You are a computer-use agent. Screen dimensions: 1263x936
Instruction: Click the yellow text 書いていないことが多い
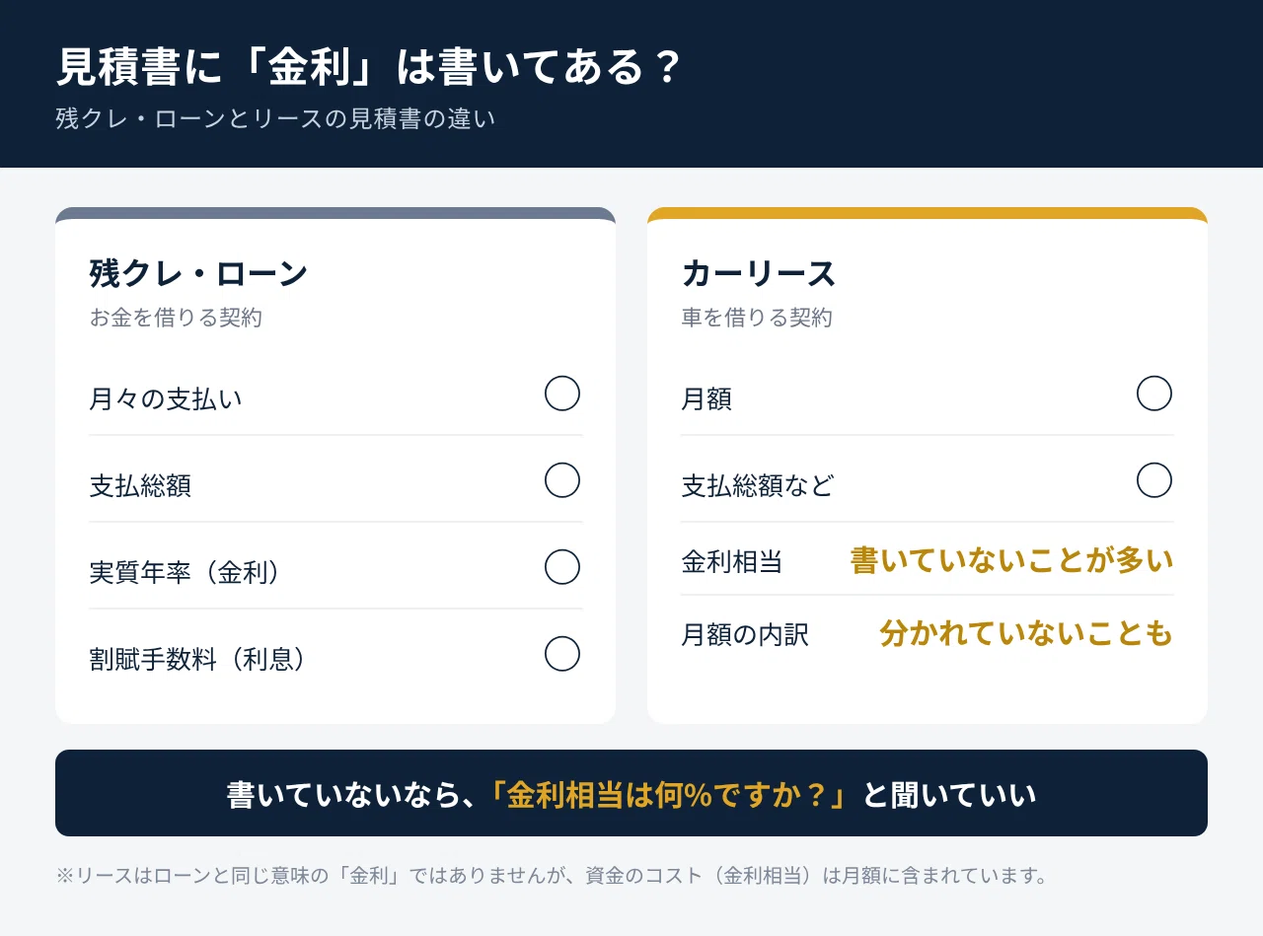(x=1011, y=560)
